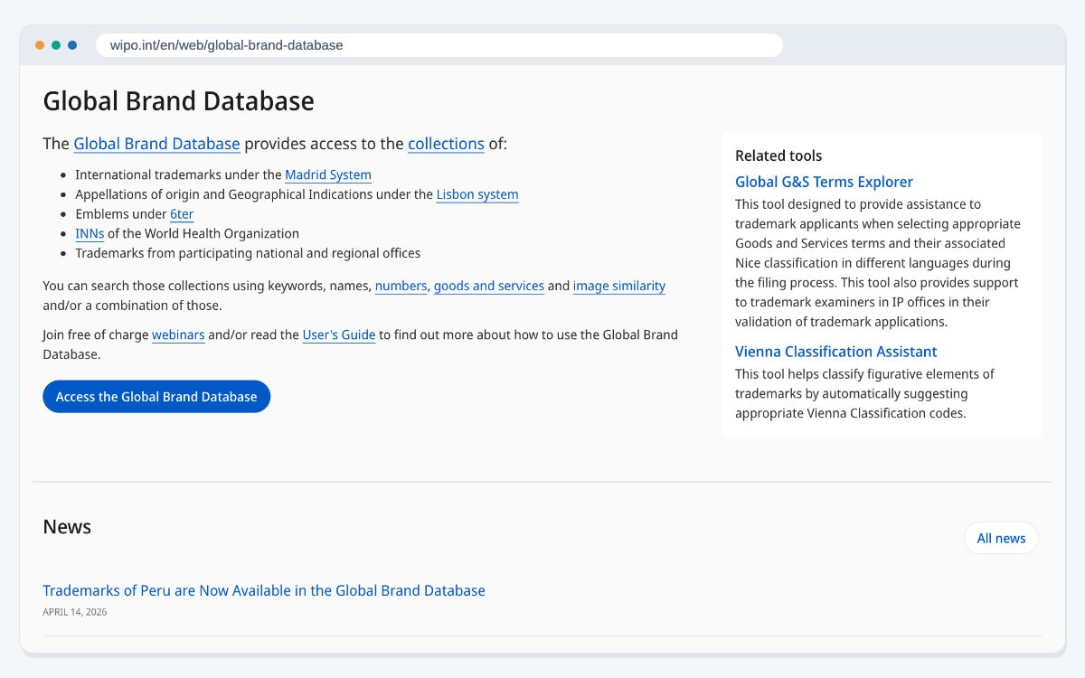Viewport: 1085px width, 678px height.
Task: Open the INNs link
Action: click(x=90, y=233)
